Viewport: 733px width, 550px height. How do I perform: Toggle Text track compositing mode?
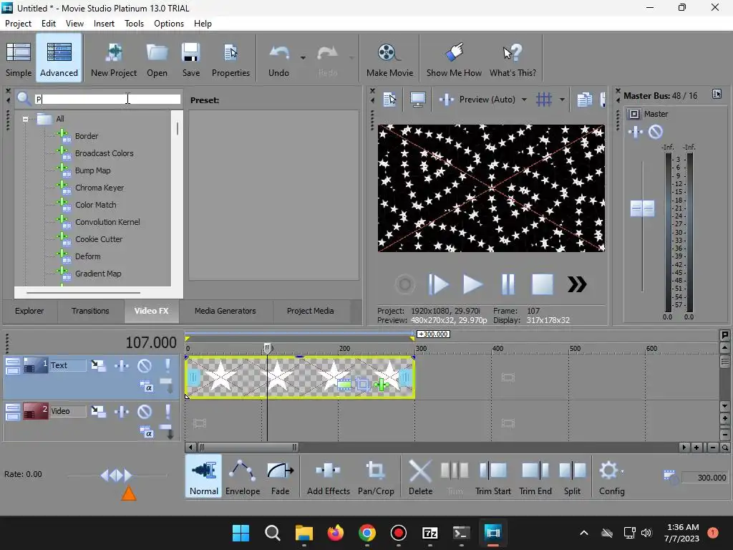point(147,387)
